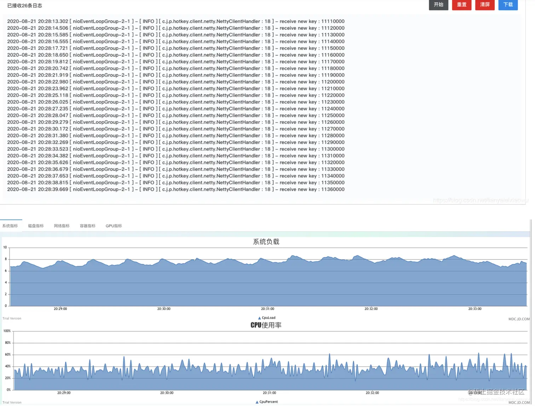Click 20:30:00 on the 系统负载 chart axis
This screenshot has height=406, width=535.
(x=164, y=309)
